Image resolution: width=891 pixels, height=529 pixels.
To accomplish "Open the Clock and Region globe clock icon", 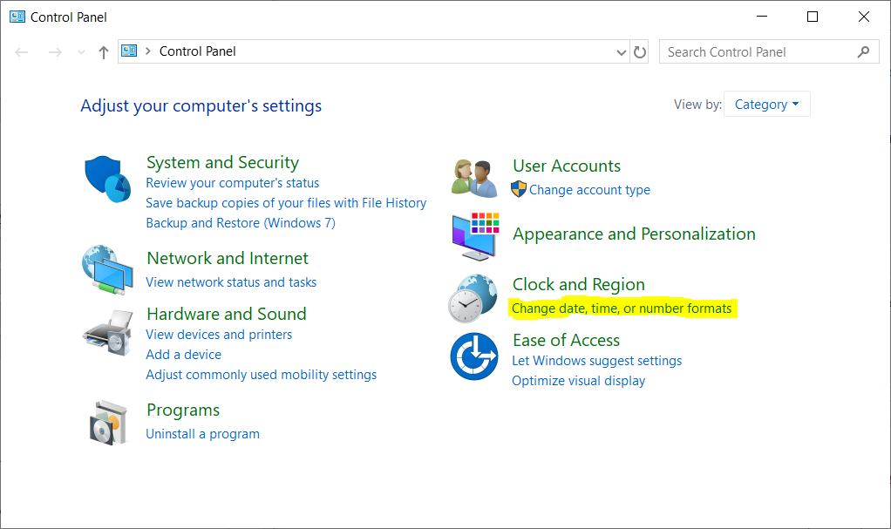I will tap(473, 298).
